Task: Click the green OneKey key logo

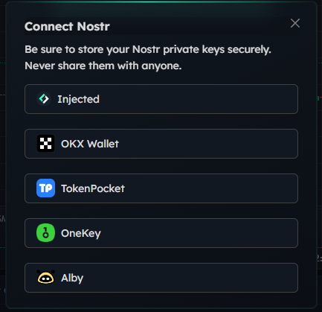Action: tap(45, 233)
